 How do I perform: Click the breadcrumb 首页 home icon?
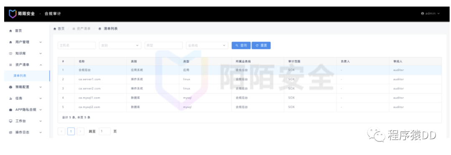click(55, 29)
